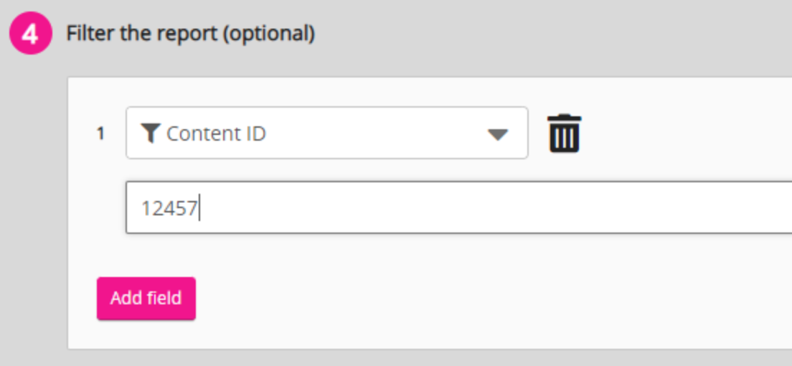Viewport: 792px width, 366px height.
Task: Click the Add field button
Action: pos(146,298)
